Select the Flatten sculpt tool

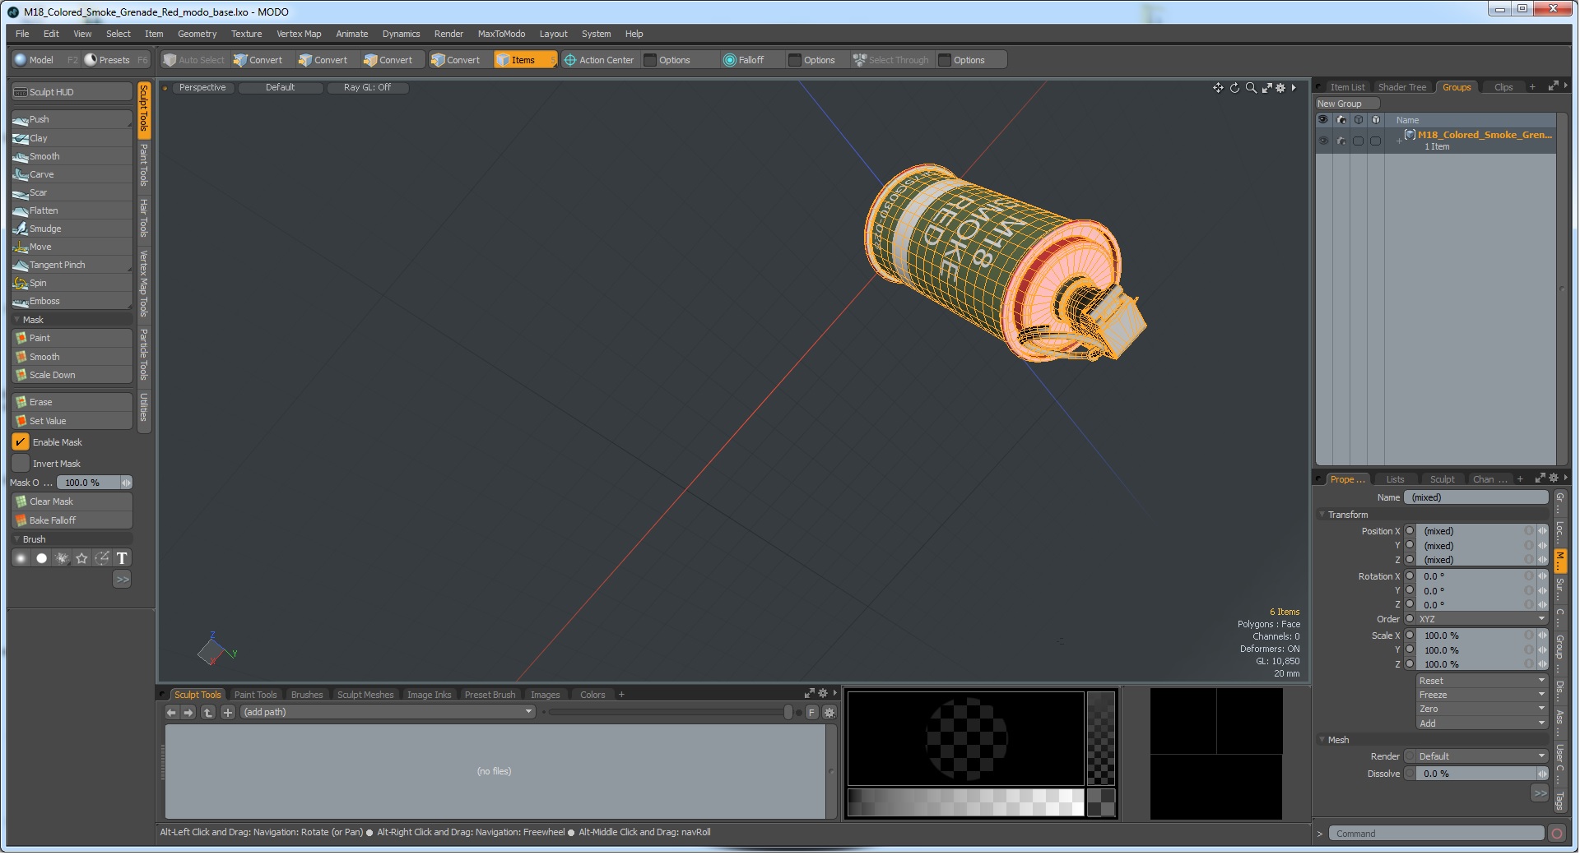72,210
